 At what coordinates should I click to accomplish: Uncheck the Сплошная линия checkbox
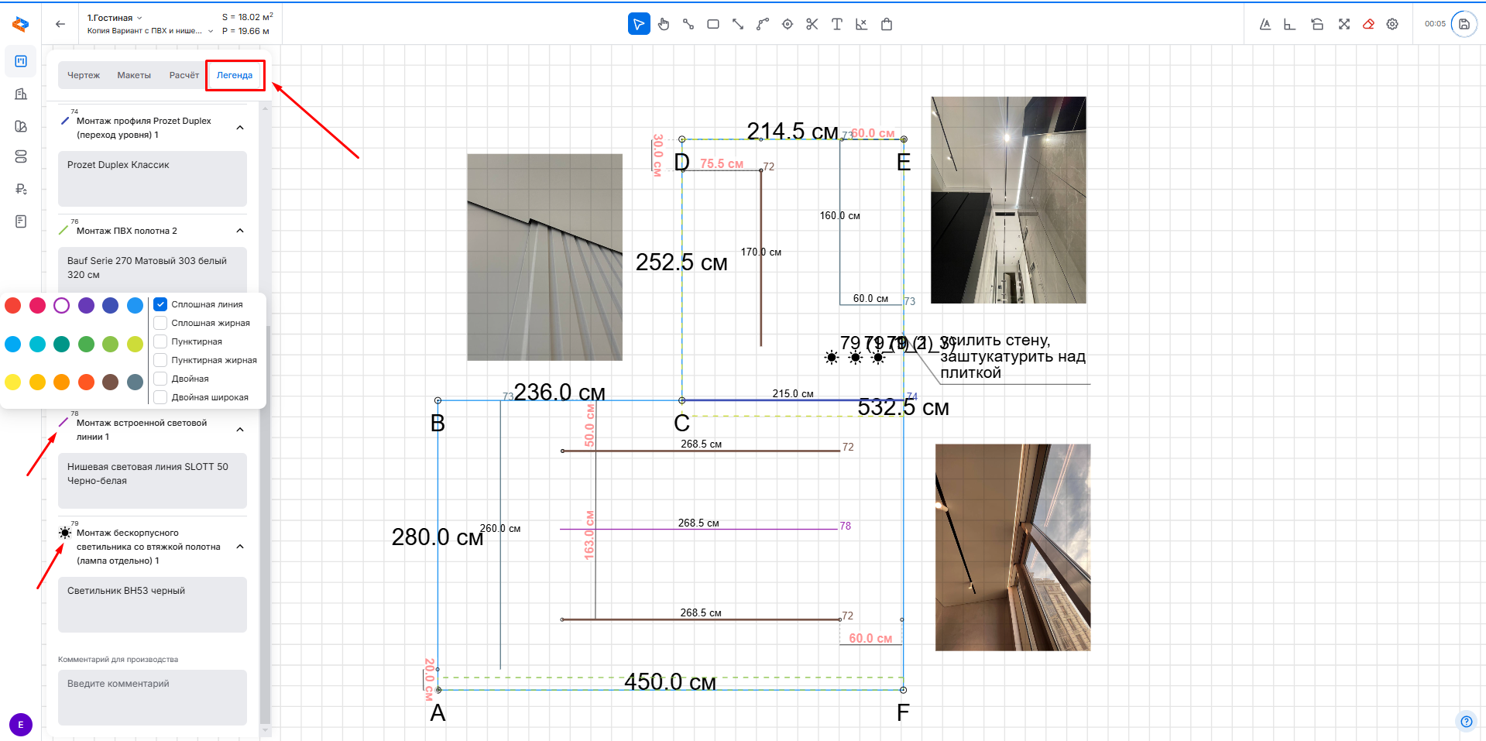(x=160, y=304)
